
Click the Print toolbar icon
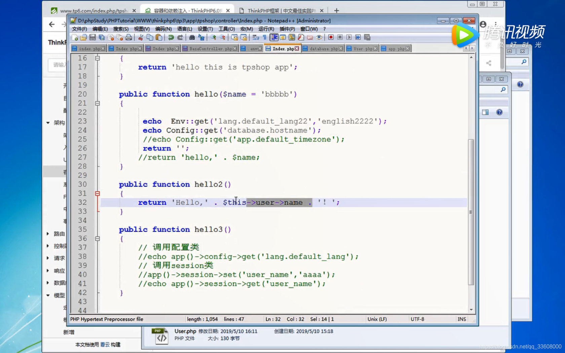128,37
